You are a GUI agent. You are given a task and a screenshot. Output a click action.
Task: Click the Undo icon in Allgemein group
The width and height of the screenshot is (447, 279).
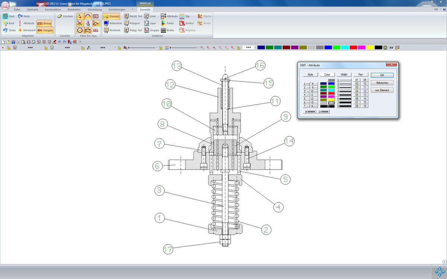[6, 30]
